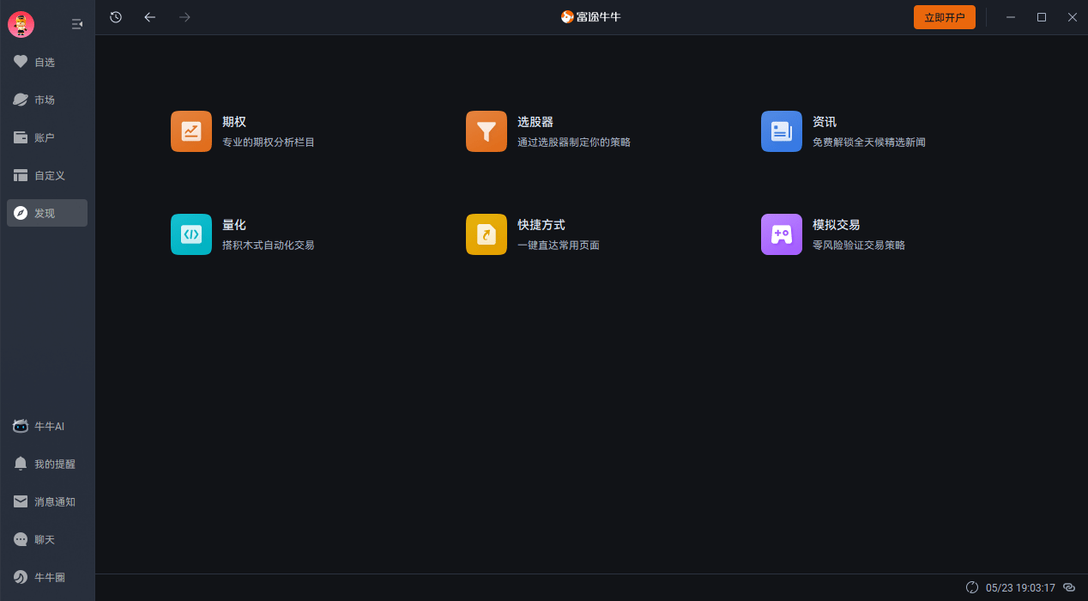This screenshot has width=1088, height=601.
Task: Click the text 零风险验证交易策略
Action: (859, 246)
